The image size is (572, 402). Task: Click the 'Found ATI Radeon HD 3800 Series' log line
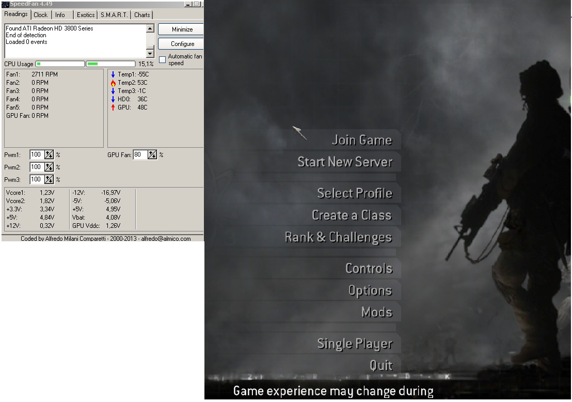click(49, 28)
